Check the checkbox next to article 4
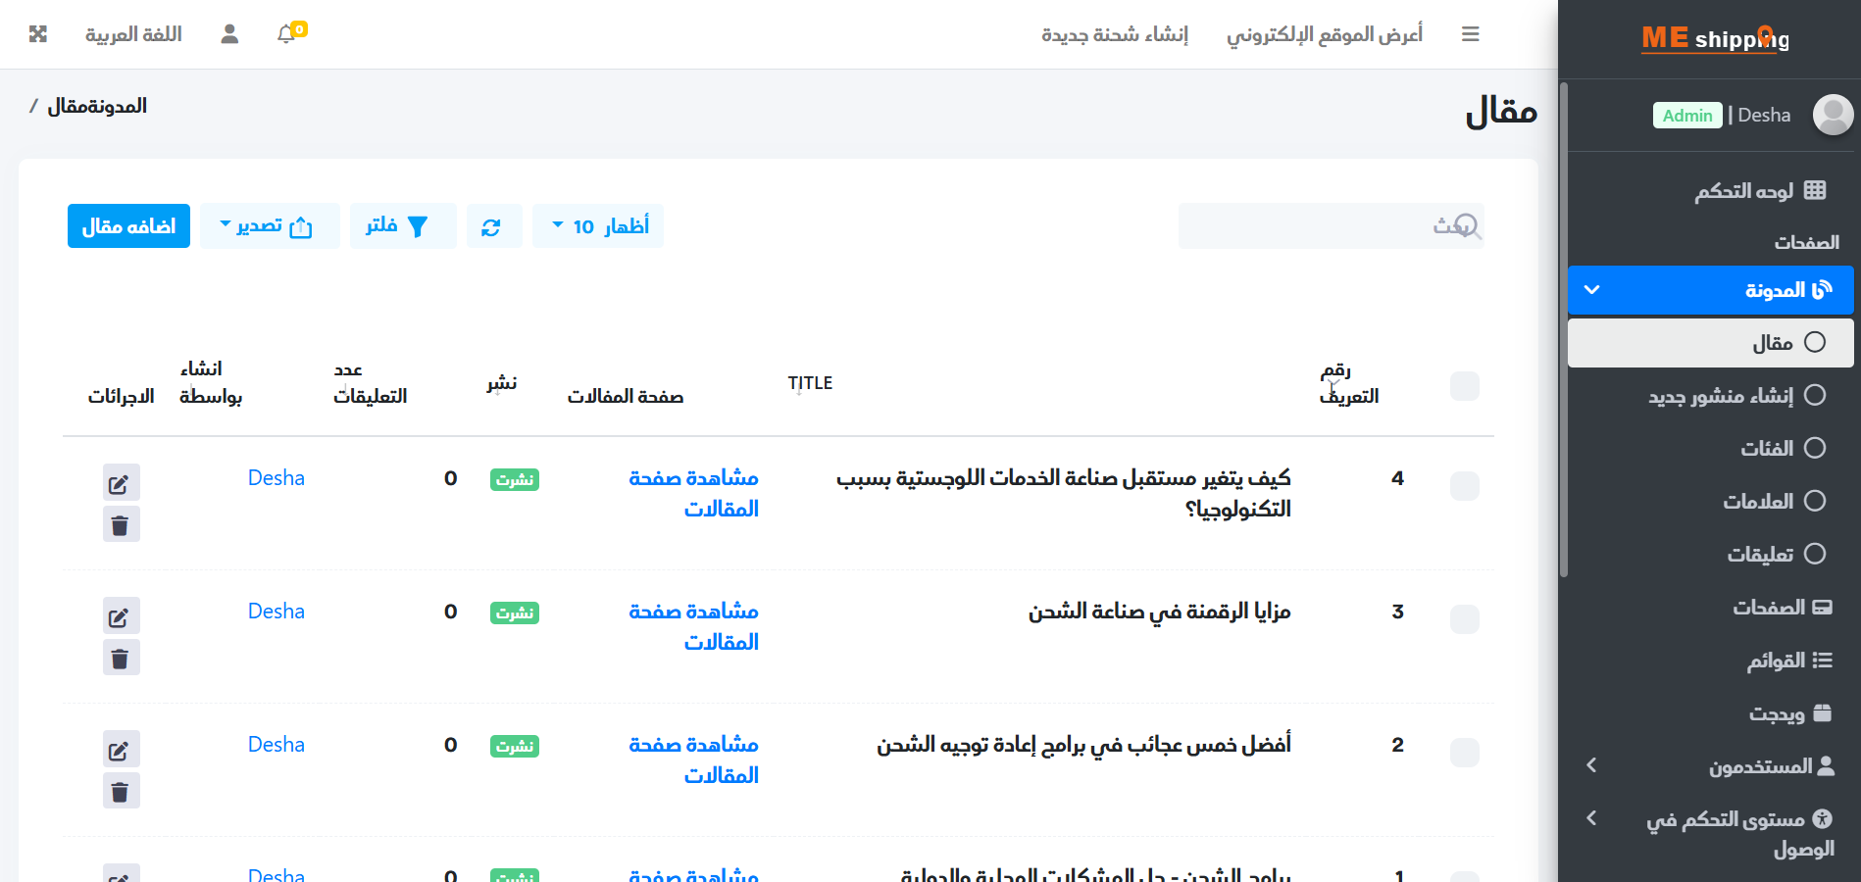Screen dimensions: 1861x882 click(1464, 485)
